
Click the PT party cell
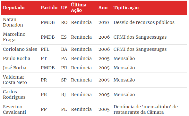(44, 58)
